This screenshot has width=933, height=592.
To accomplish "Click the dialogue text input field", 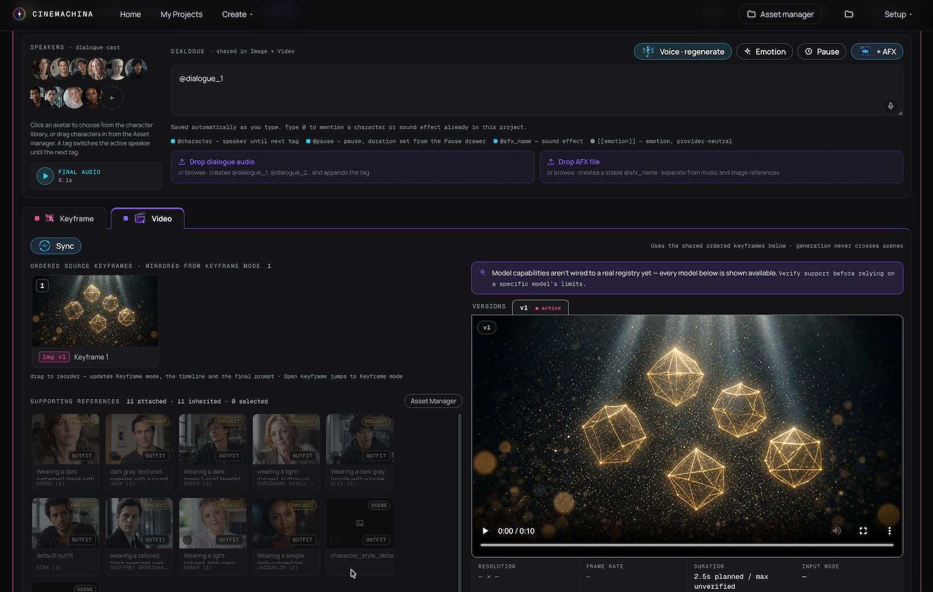I will [536, 91].
